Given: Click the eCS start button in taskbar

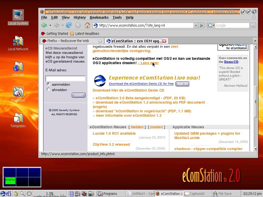Looking at the screenshot, I should pyautogui.click(x=6, y=194).
